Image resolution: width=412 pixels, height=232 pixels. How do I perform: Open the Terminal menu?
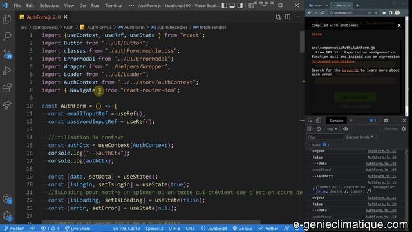tap(113, 6)
